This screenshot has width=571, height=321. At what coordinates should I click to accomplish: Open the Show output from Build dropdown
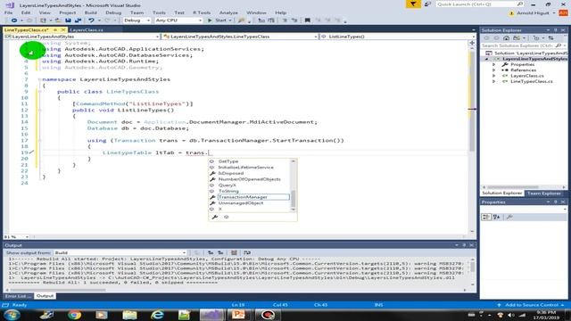(x=120, y=252)
